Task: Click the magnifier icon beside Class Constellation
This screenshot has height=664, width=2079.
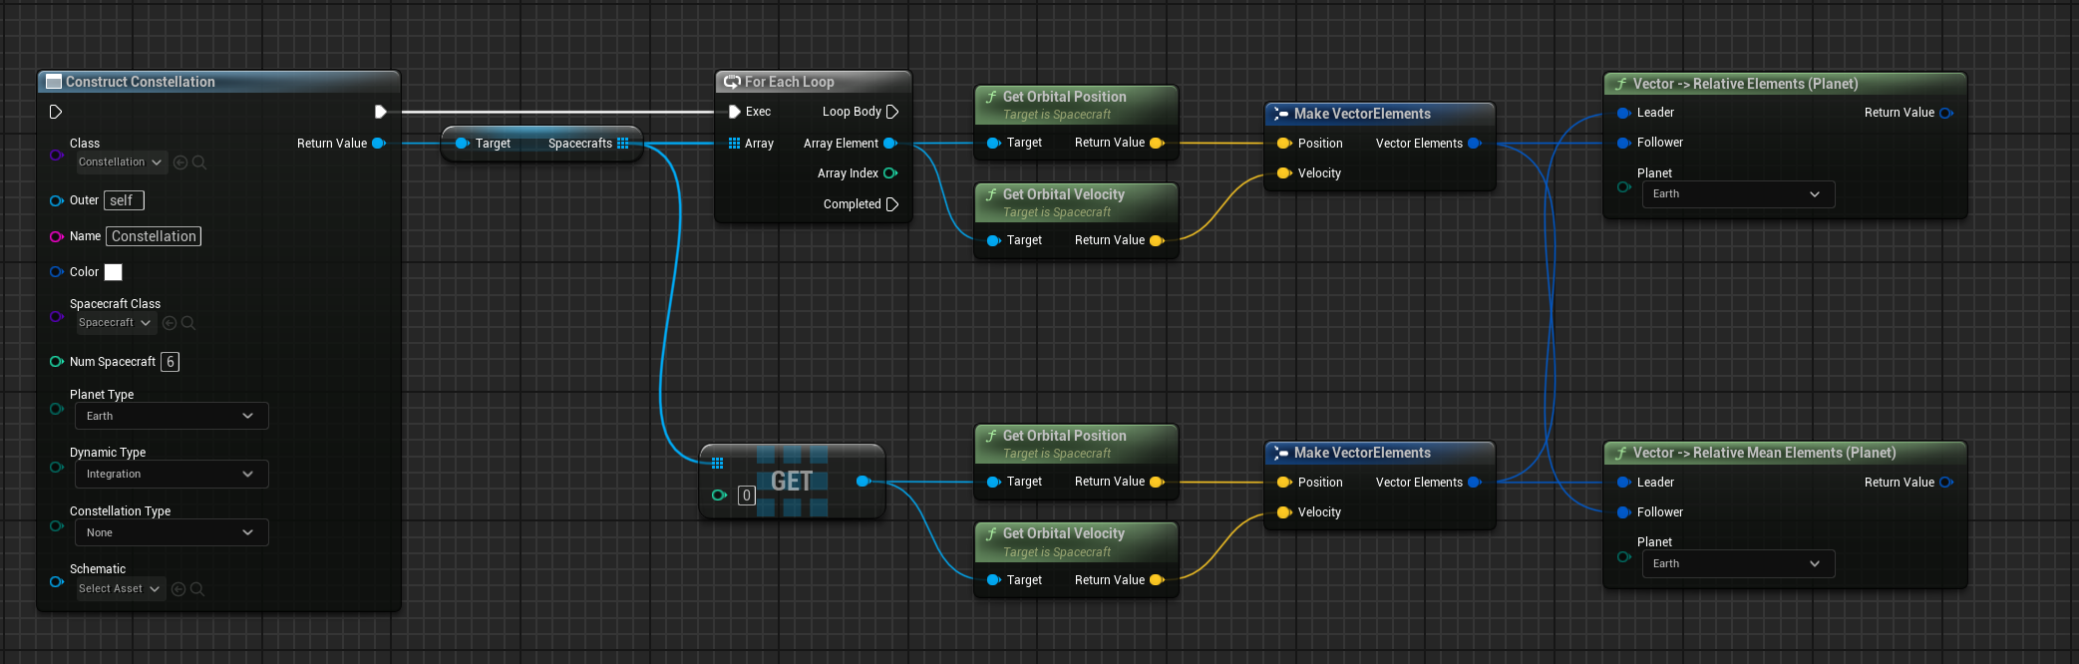Action: tap(199, 163)
